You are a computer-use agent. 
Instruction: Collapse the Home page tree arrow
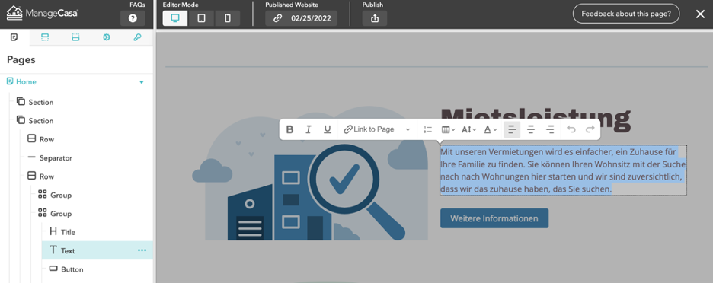pos(142,82)
